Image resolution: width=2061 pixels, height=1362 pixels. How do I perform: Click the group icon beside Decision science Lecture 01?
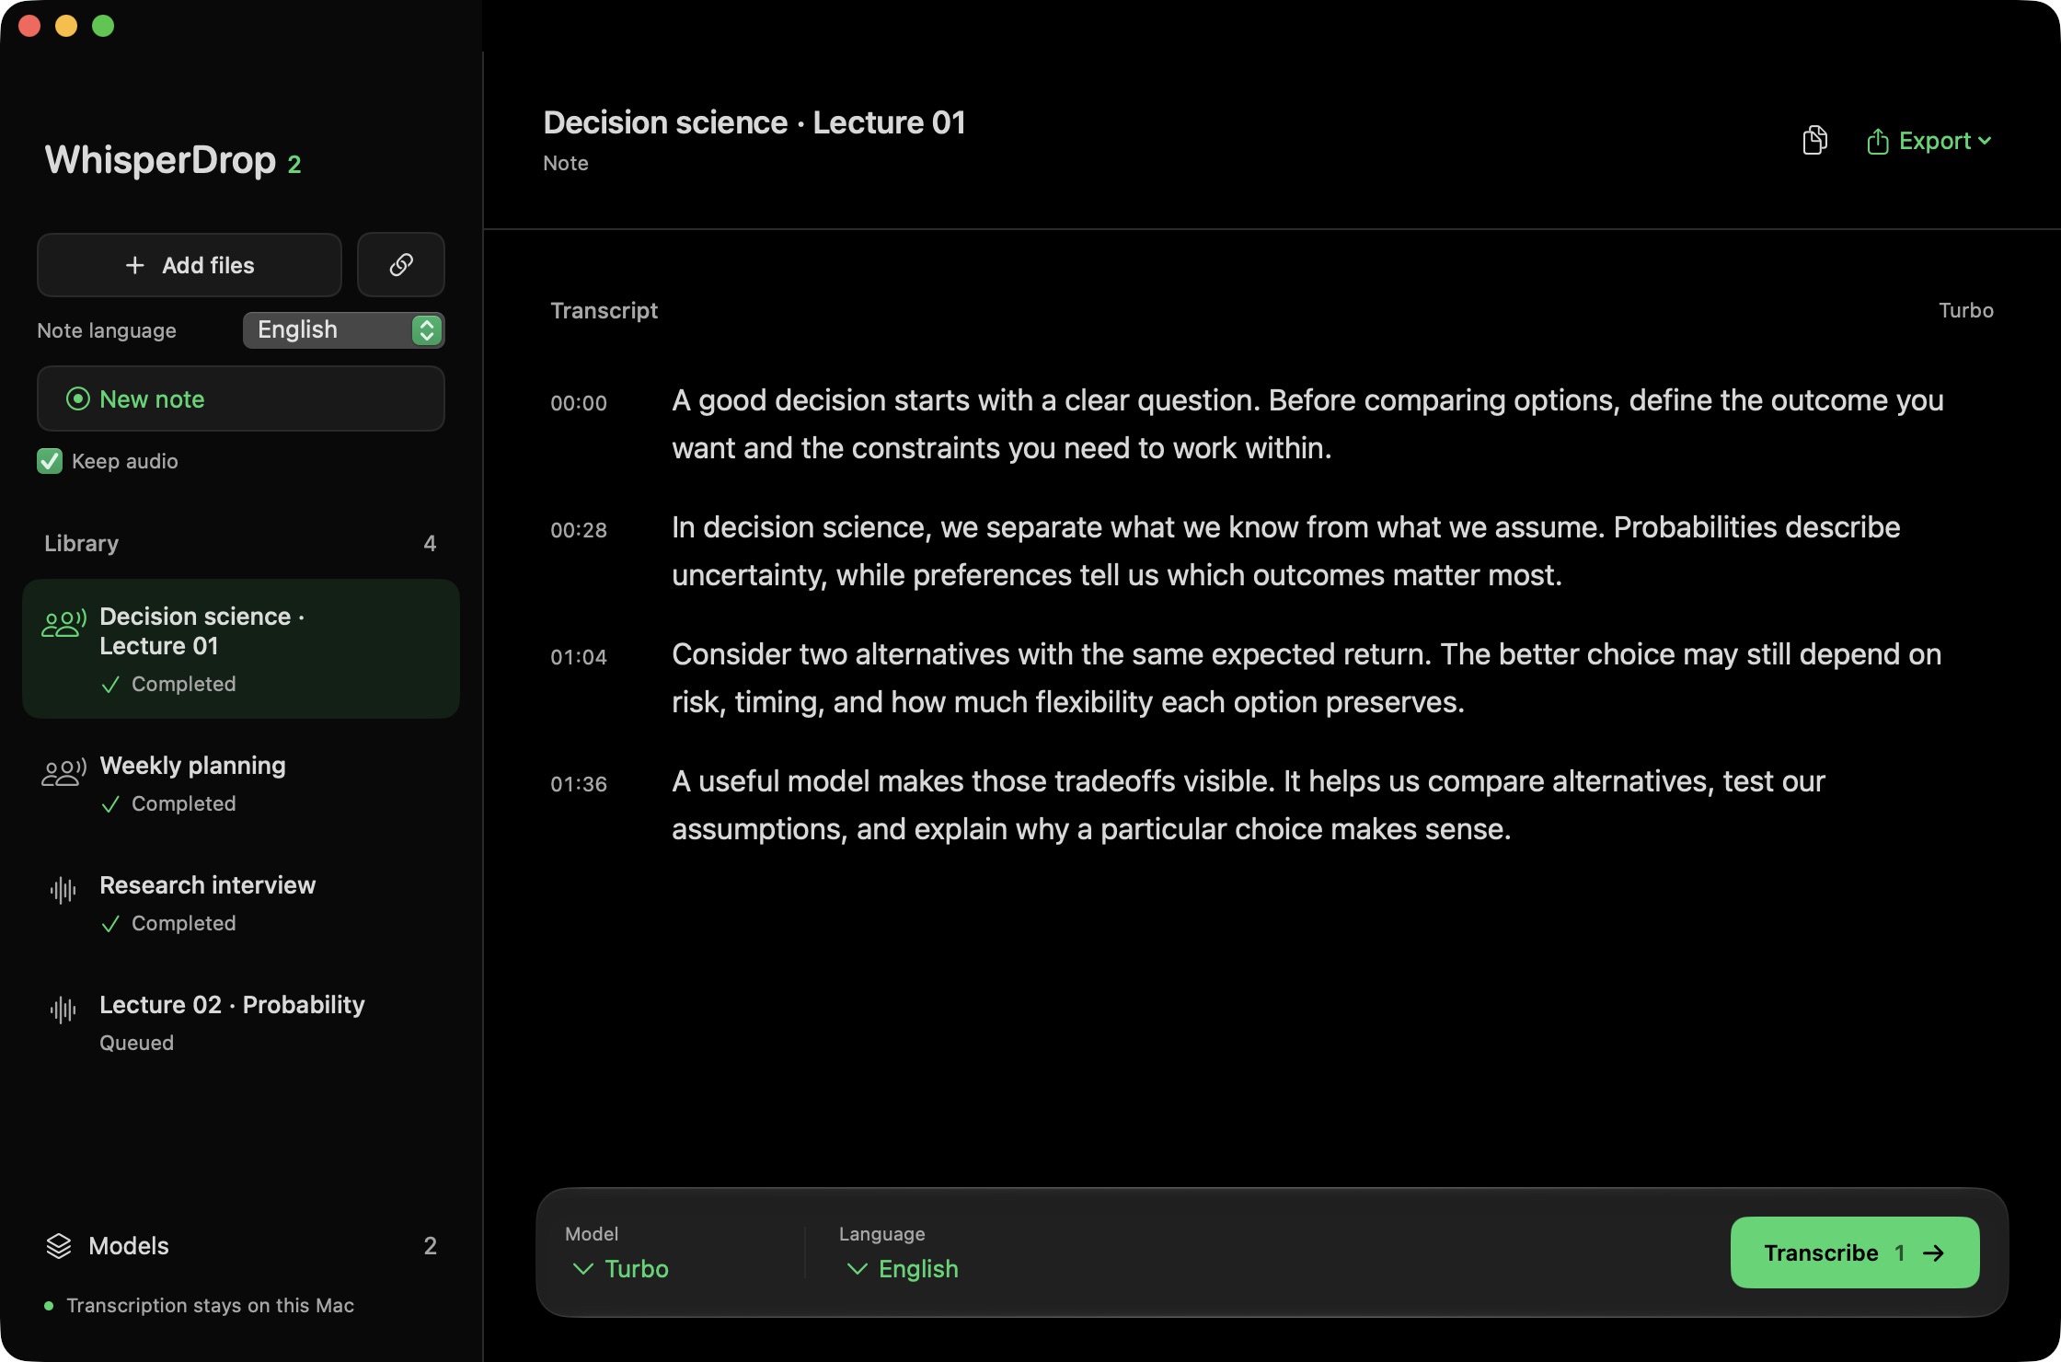[x=63, y=623]
